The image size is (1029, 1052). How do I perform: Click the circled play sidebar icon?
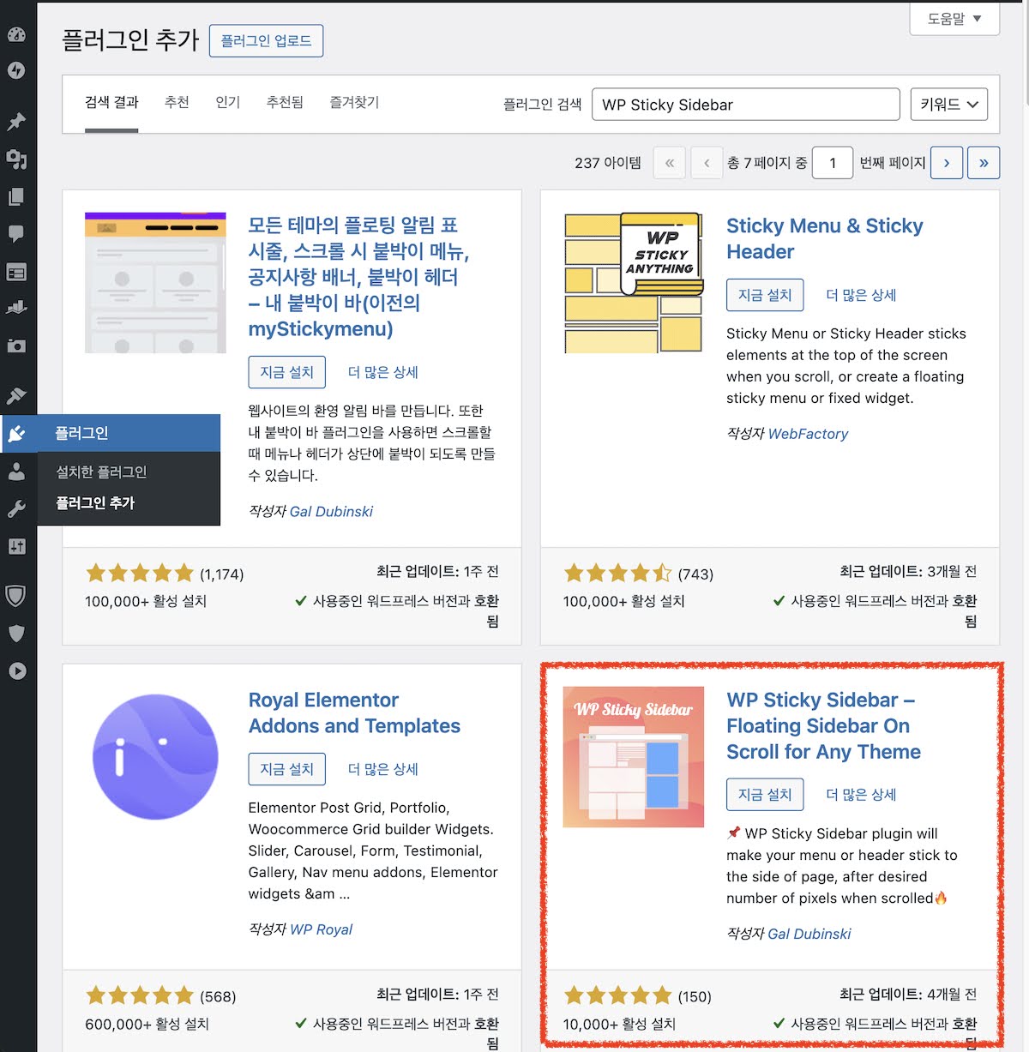(x=16, y=671)
